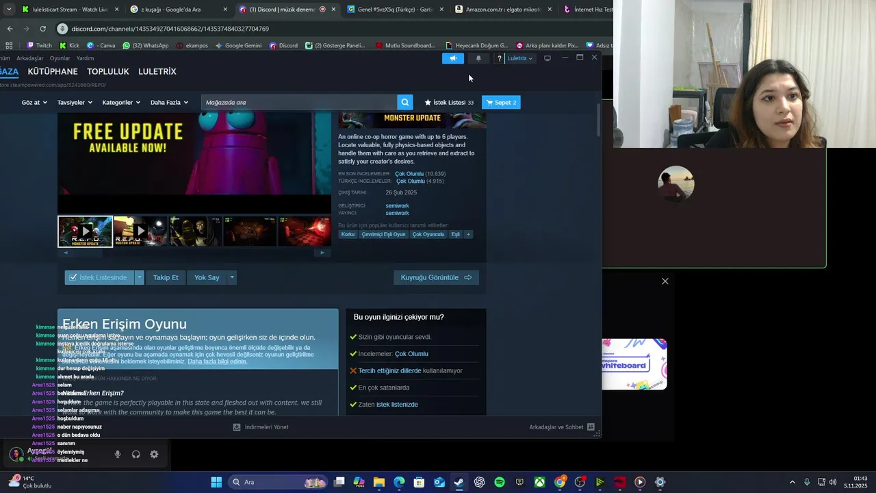
Task: Open Microsoft Store from the taskbar
Action: pos(419,482)
